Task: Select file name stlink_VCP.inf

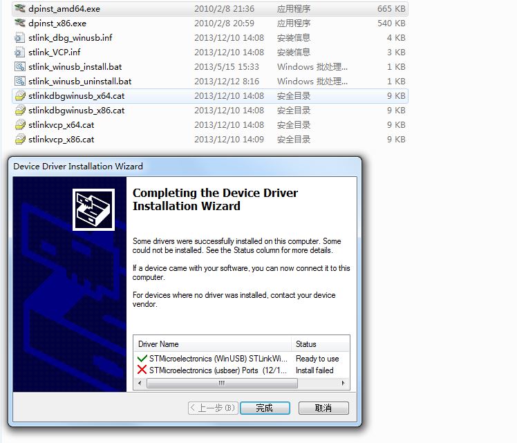Action: click(55, 52)
